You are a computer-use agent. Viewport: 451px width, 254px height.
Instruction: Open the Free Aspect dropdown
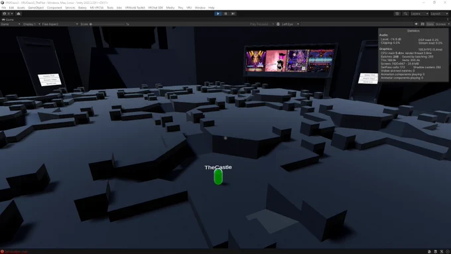[60, 24]
